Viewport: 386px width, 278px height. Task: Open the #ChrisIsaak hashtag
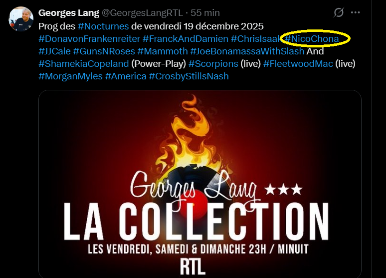pos(256,39)
